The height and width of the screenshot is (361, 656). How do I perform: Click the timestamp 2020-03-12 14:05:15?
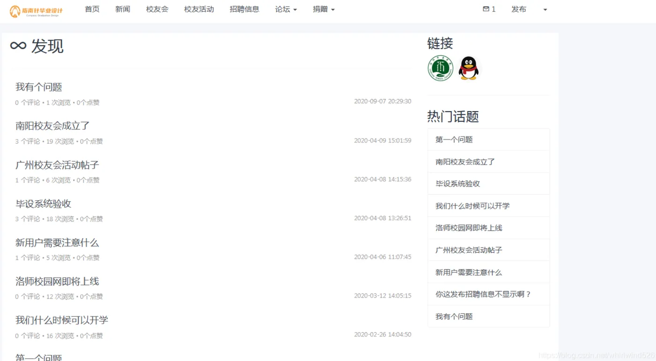pos(382,296)
